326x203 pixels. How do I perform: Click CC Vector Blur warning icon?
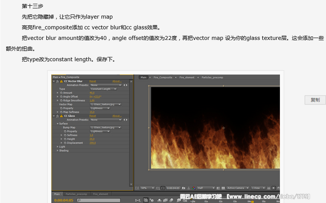coord(61,81)
